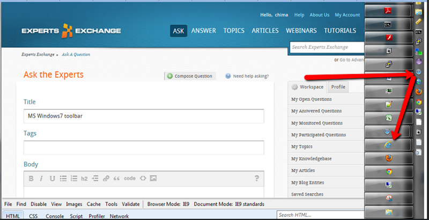Open Adobe Reader large taskbar button
This screenshot has height=220, width=429.
pyautogui.click(x=388, y=11)
